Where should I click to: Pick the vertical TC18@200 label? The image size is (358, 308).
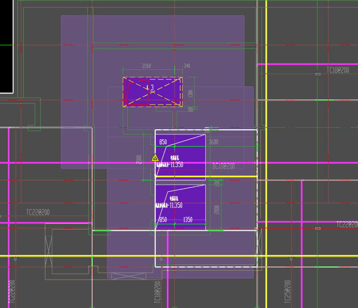[157, 292]
